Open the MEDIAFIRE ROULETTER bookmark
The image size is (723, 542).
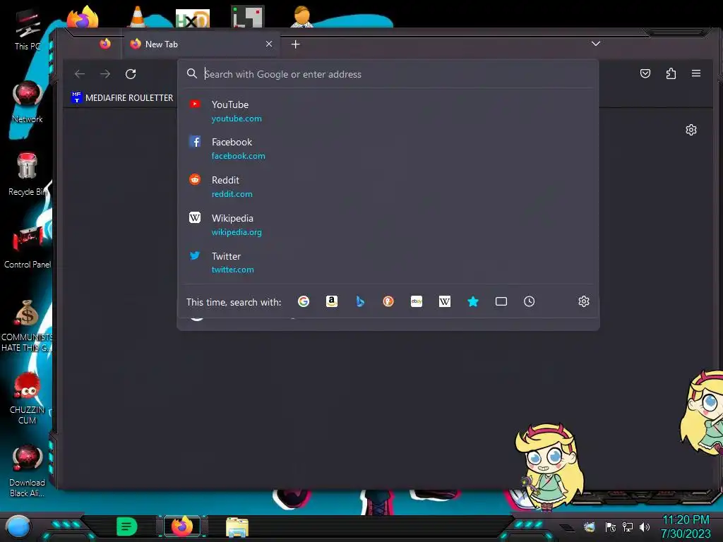click(x=122, y=97)
